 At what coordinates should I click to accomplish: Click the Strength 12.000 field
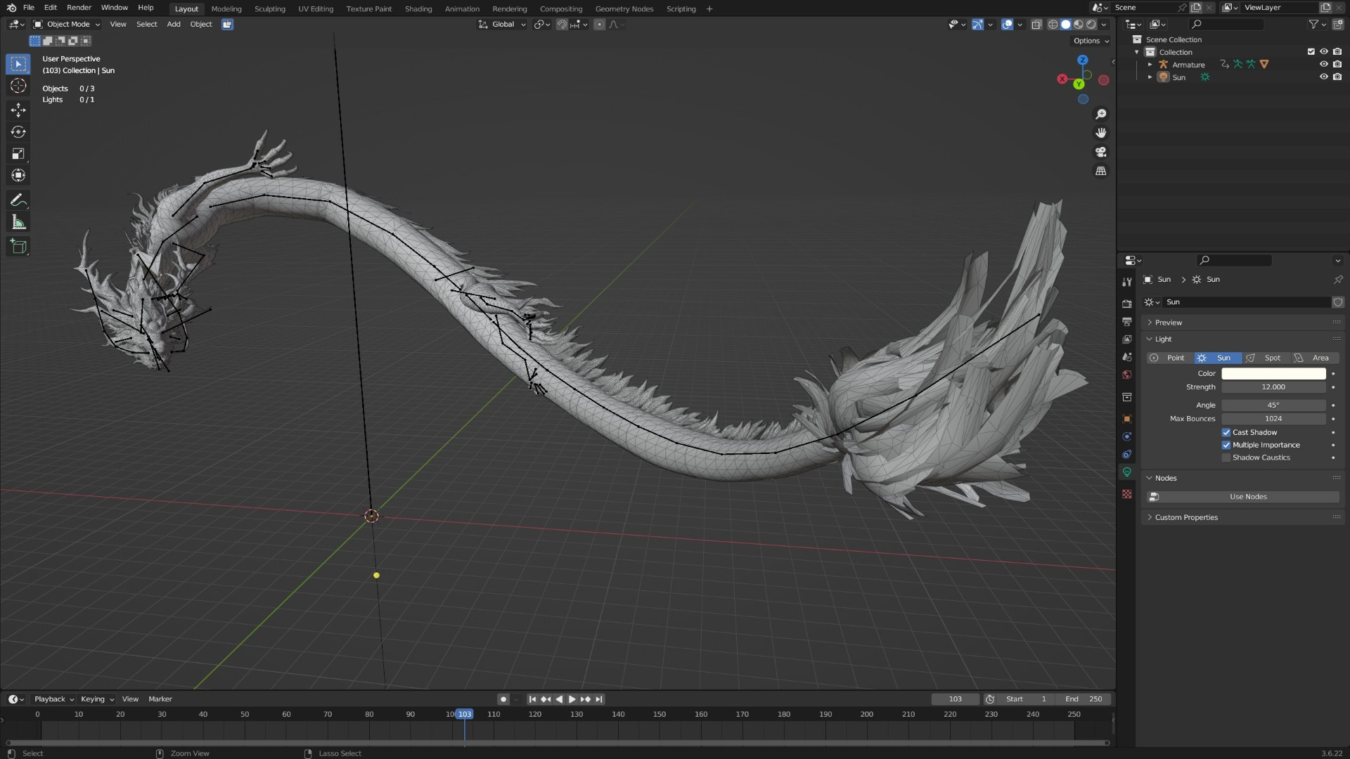[1273, 387]
